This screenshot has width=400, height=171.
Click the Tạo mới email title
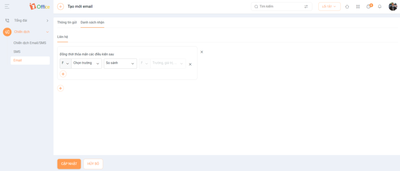click(80, 7)
